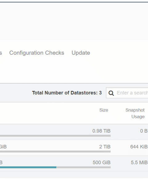Image resolution: width=148 pixels, height=179 pixels.
Task: Open the Configuration Checks tab
Action: [x=37, y=53]
